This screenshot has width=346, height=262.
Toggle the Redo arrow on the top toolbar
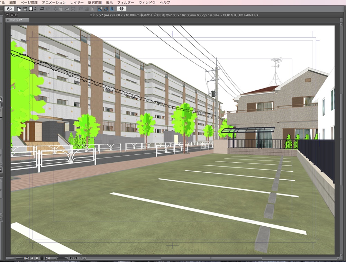tap(47, 9)
